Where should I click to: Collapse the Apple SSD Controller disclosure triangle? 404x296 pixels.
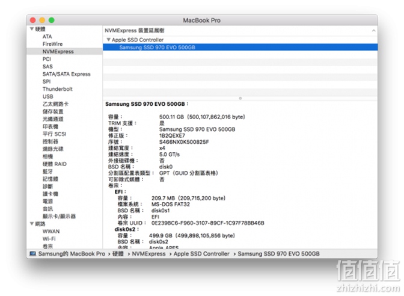pyautogui.click(x=108, y=40)
